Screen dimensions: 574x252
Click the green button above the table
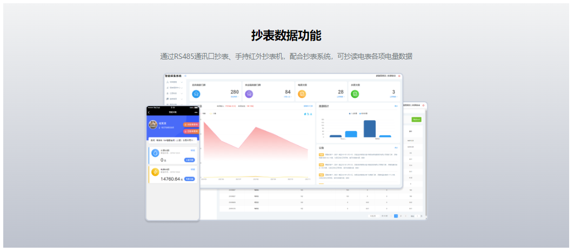tap(416, 119)
